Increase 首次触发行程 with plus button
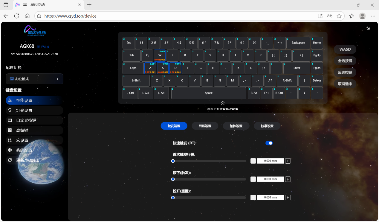Image resolution: width=379 pixels, height=222 pixels. [288, 161]
